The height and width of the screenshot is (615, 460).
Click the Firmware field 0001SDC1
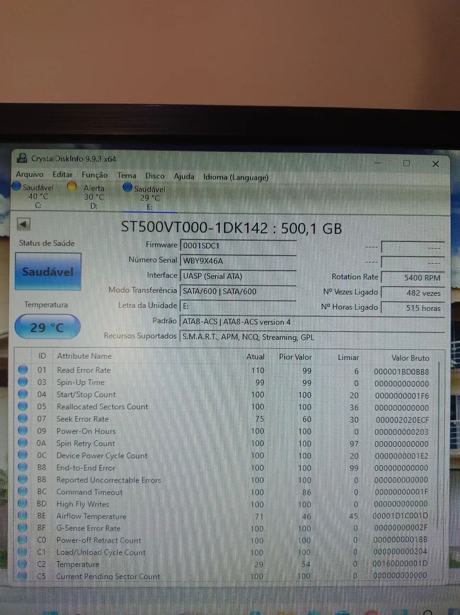(x=238, y=246)
